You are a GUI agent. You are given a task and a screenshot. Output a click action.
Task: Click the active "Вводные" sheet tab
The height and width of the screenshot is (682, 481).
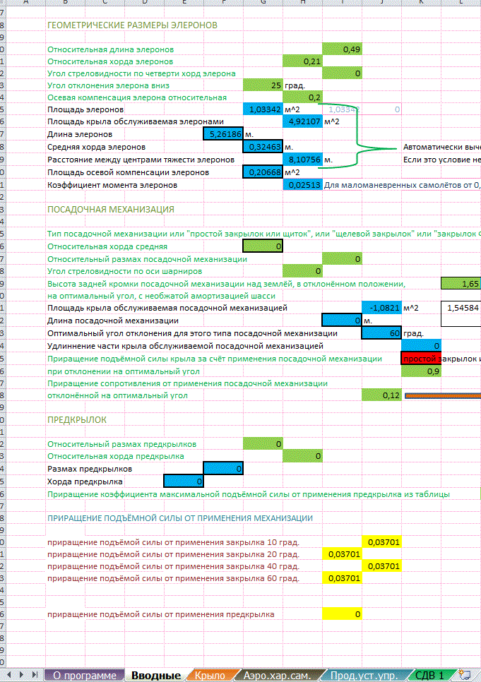[x=155, y=676]
